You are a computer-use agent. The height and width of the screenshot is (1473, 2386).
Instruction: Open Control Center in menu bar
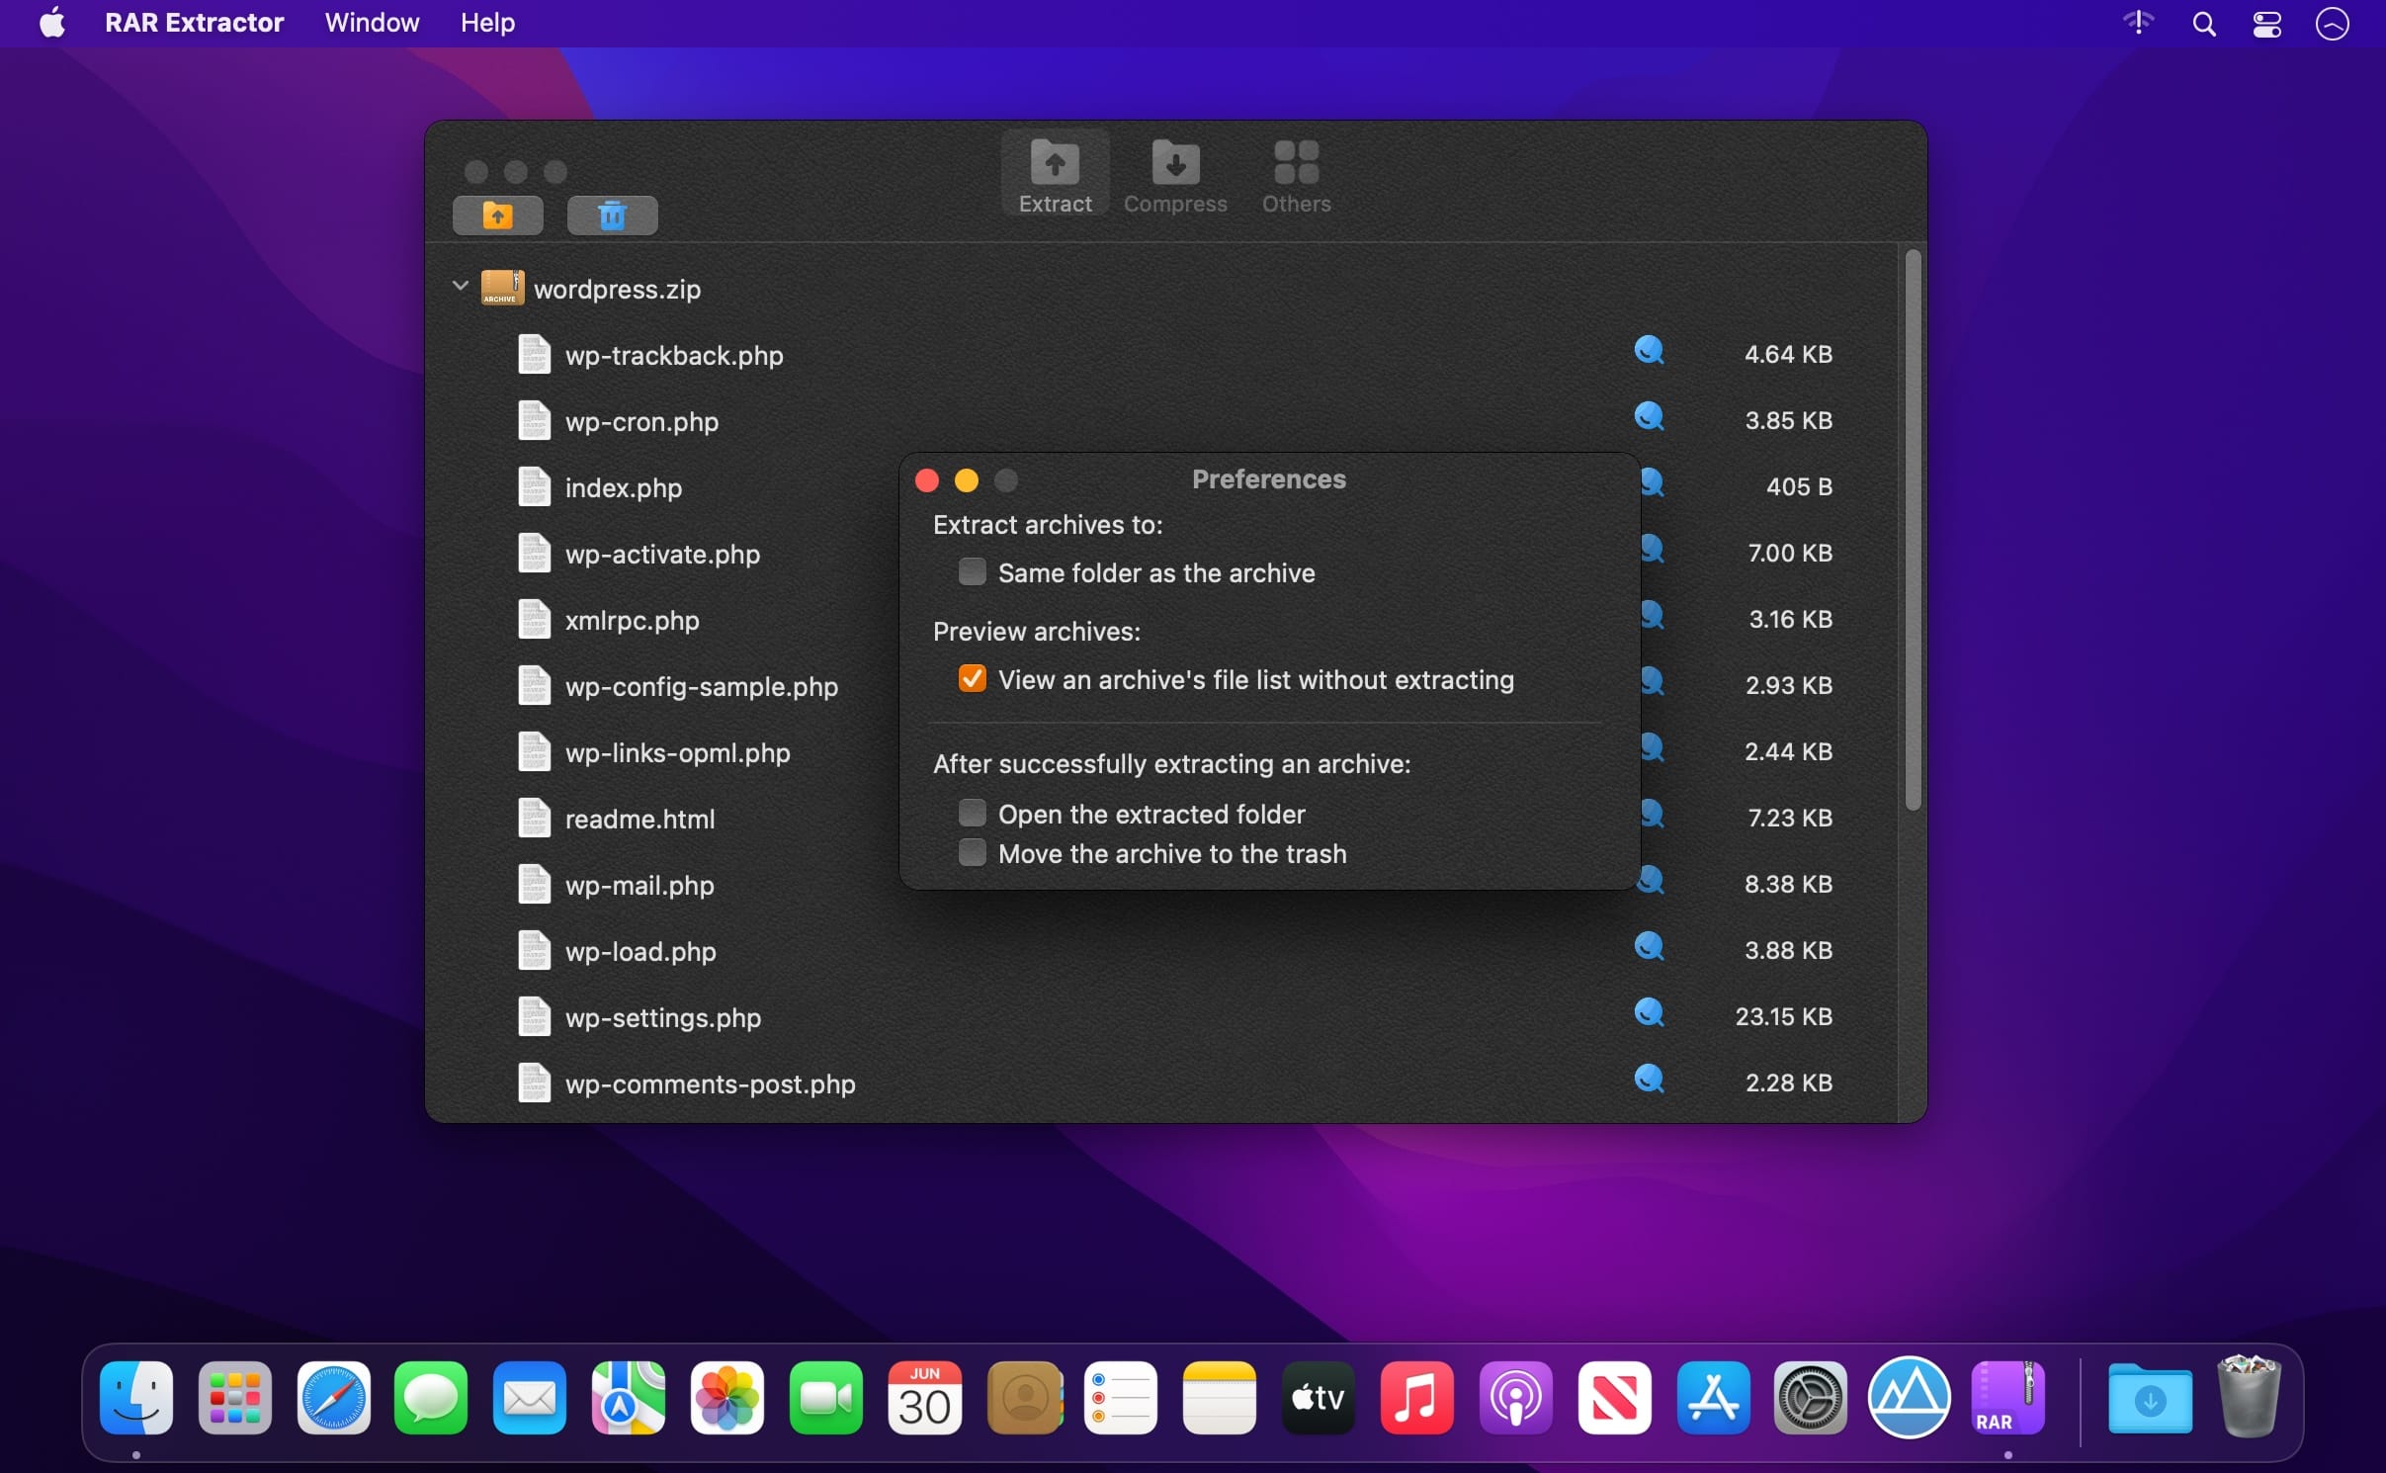[2266, 24]
